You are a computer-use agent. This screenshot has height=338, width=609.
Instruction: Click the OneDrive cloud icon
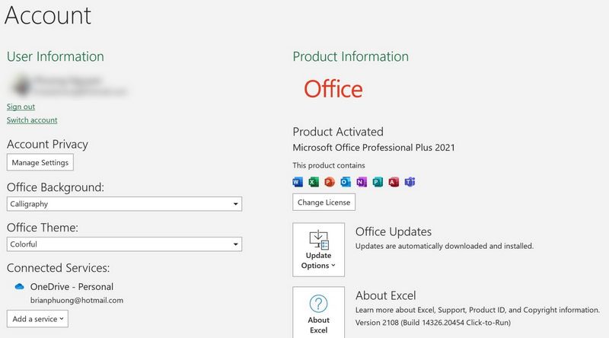[x=20, y=287]
